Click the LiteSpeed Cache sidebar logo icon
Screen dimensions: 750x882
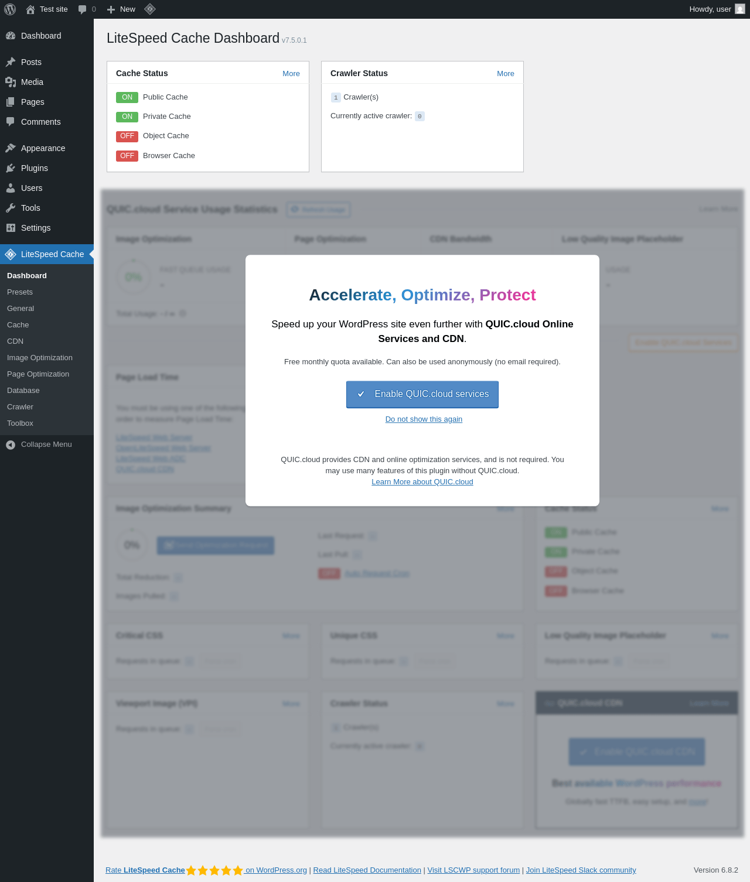click(11, 254)
